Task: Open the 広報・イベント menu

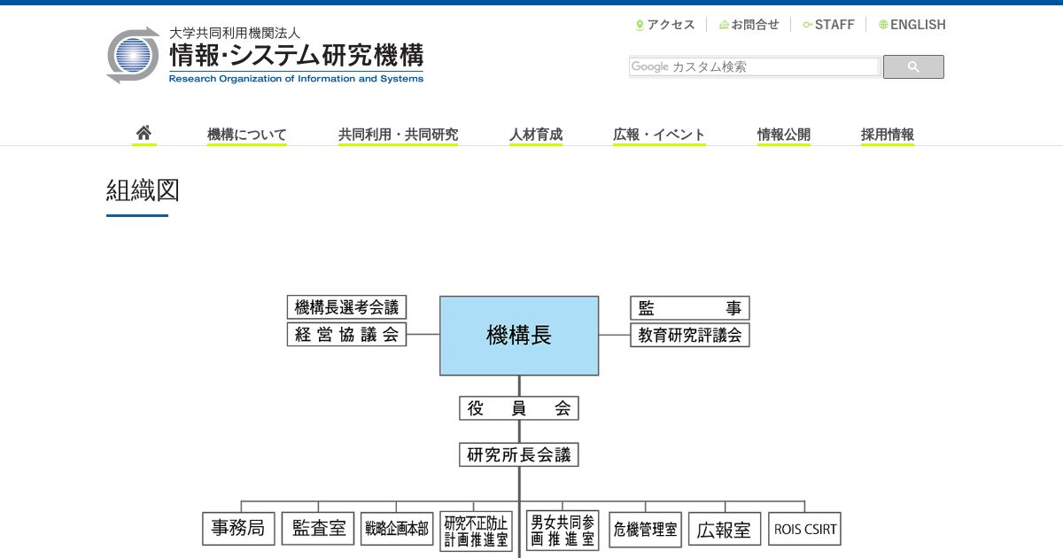Action: [x=659, y=135]
